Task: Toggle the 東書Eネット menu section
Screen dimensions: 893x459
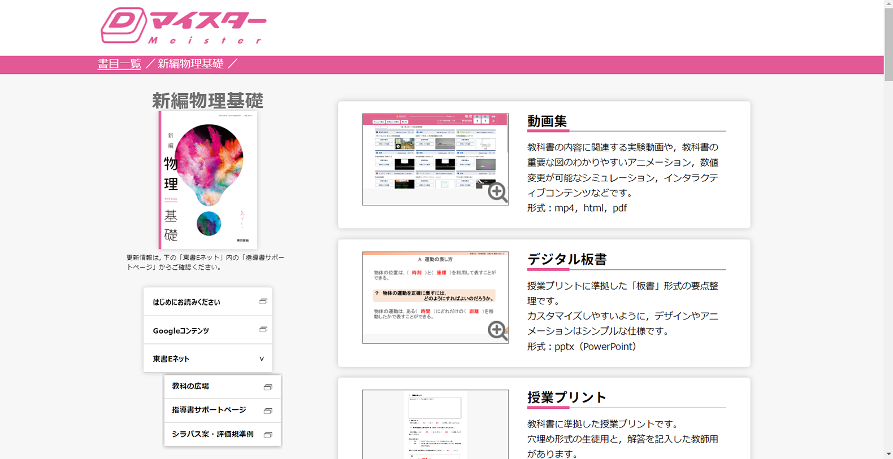Action: (x=171, y=359)
